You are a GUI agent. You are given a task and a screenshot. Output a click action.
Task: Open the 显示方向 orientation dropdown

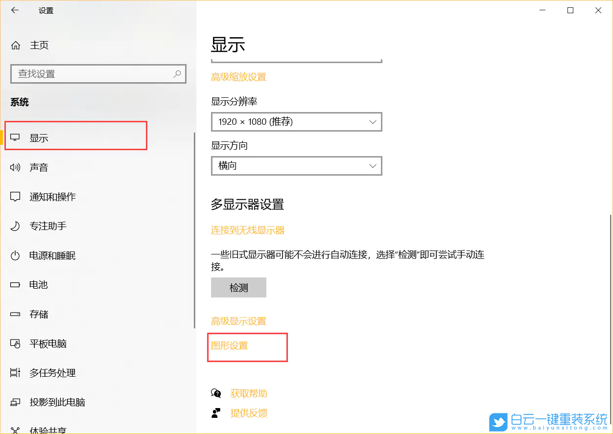tap(296, 166)
